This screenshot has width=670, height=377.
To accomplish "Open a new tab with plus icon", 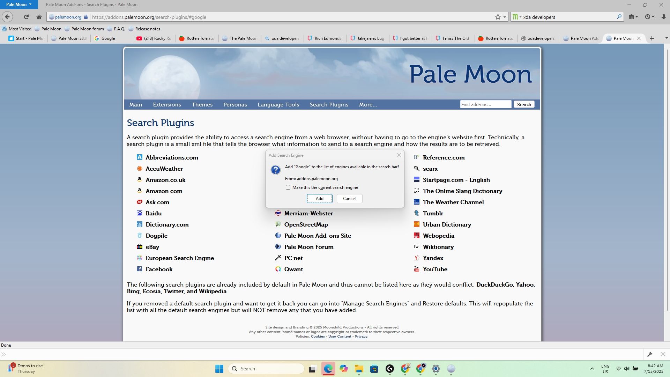I will click(652, 38).
